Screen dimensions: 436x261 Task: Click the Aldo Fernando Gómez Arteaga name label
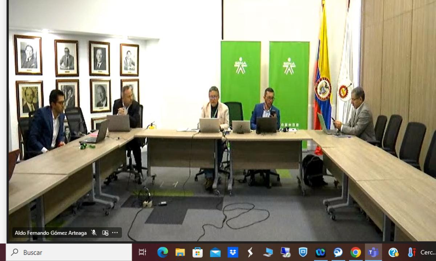[51, 233]
